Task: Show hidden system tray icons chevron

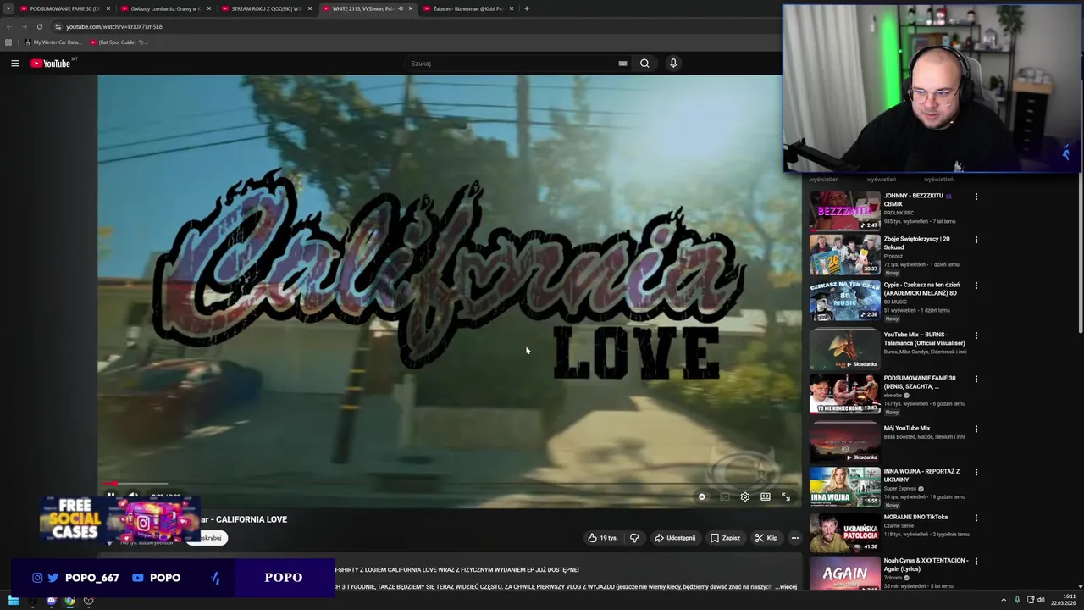Action: pyautogui.click(x=1004, y=601)
